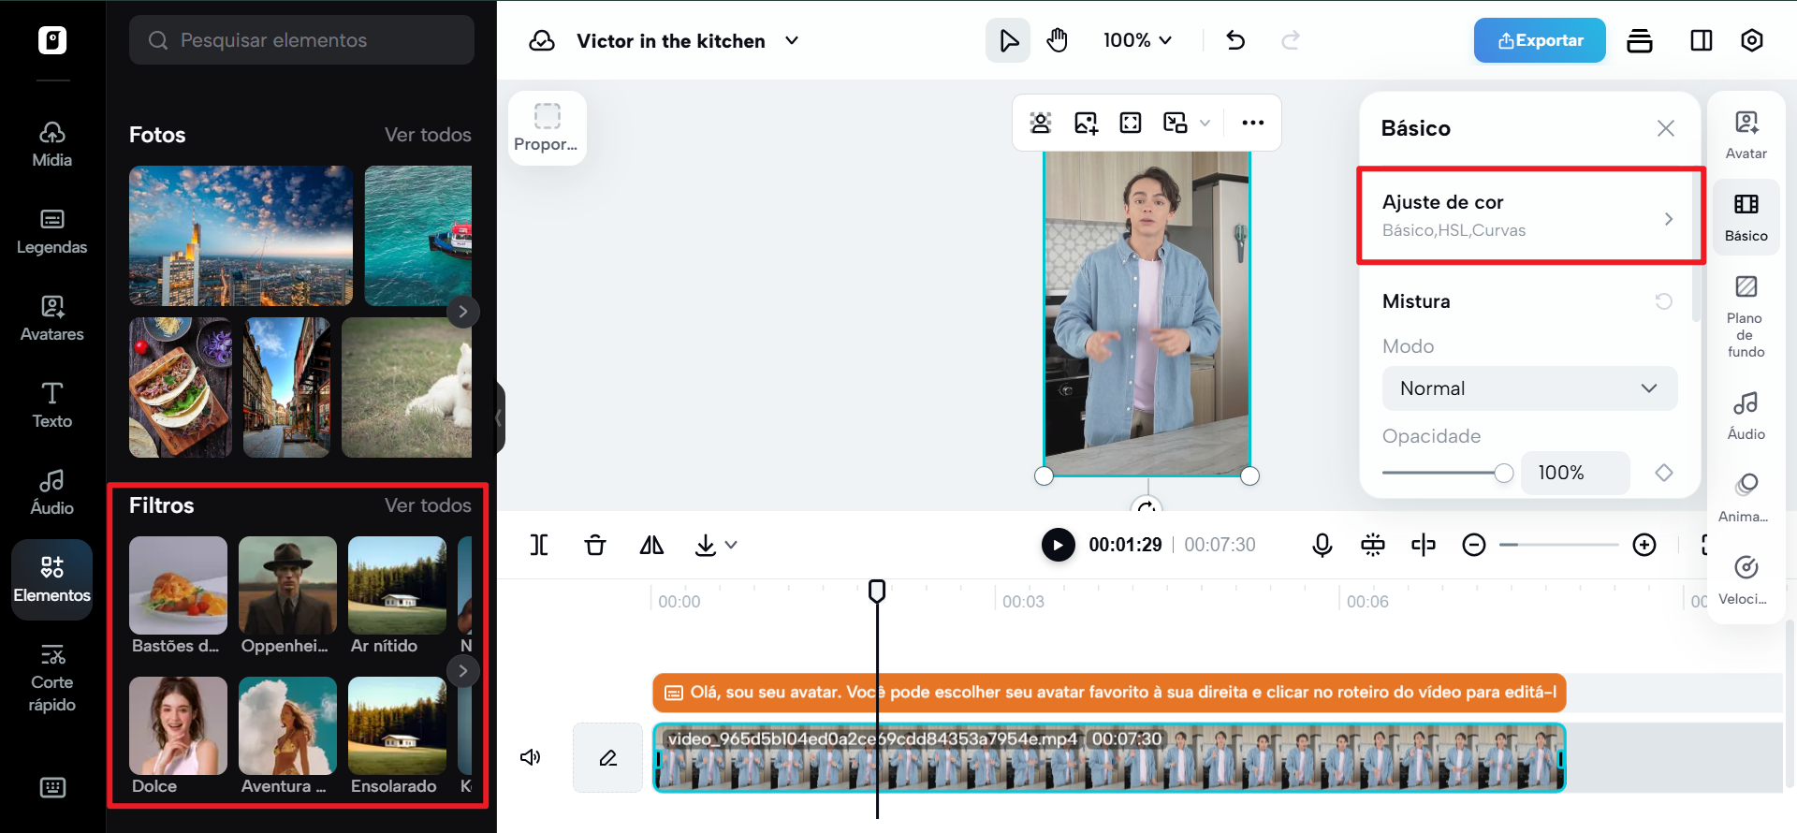Focus the Pesquisar elementos search field
The height and width of the screenshot is (833, 1797).
tap(301, 40)
